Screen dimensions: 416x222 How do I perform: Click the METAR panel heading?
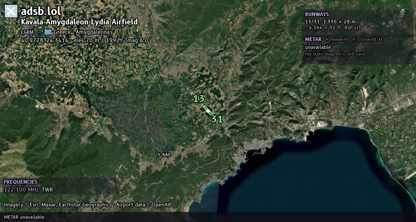coord(313,39)
